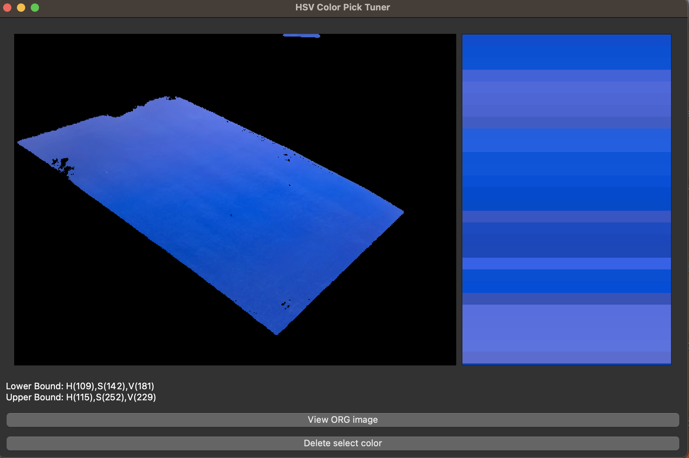
Task: Click the View ORG image button
Action: coord(343,420)
